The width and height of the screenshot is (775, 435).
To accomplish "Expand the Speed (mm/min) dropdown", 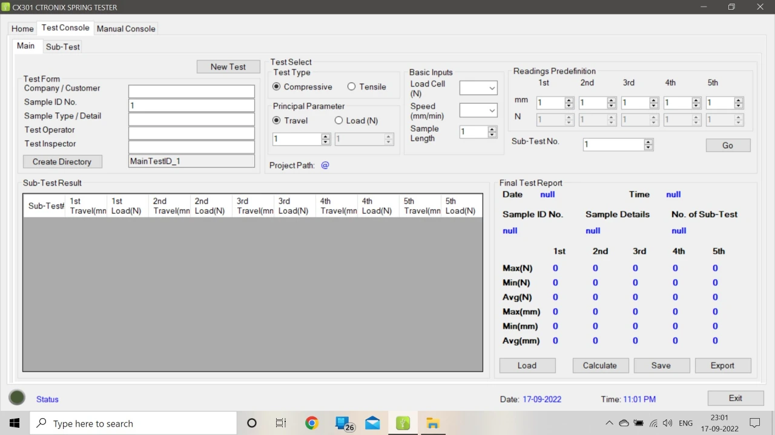I will point(491,111).
